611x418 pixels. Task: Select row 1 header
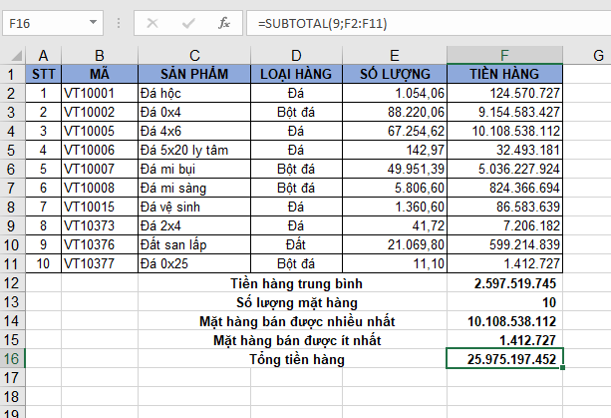(12, 74)
